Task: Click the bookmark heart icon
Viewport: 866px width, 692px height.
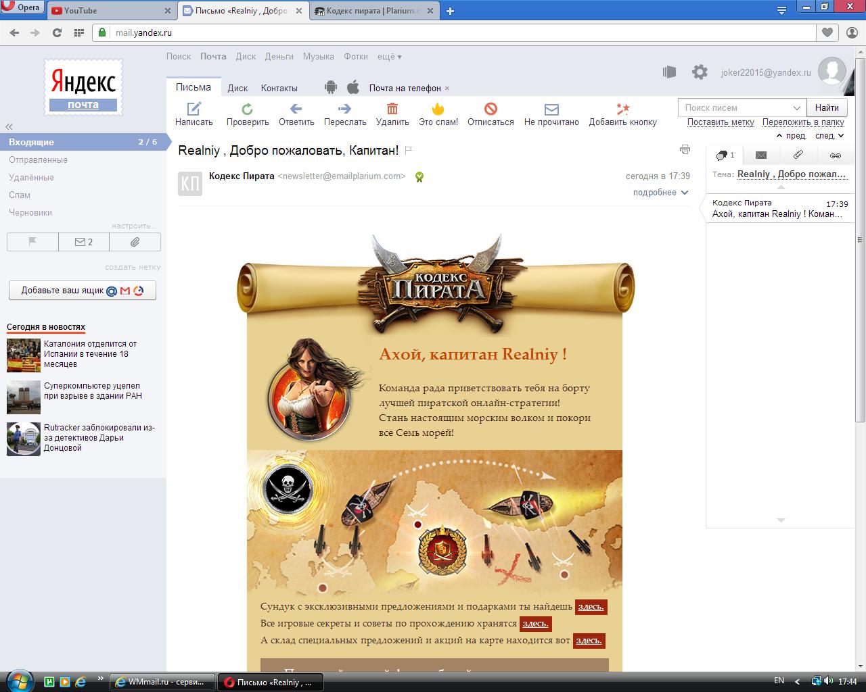Action: (x=827, y=32)
